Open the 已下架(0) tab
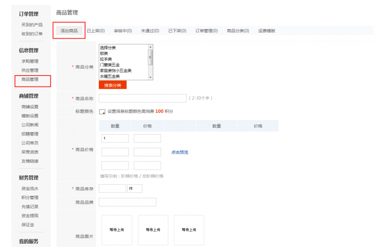 177,31
